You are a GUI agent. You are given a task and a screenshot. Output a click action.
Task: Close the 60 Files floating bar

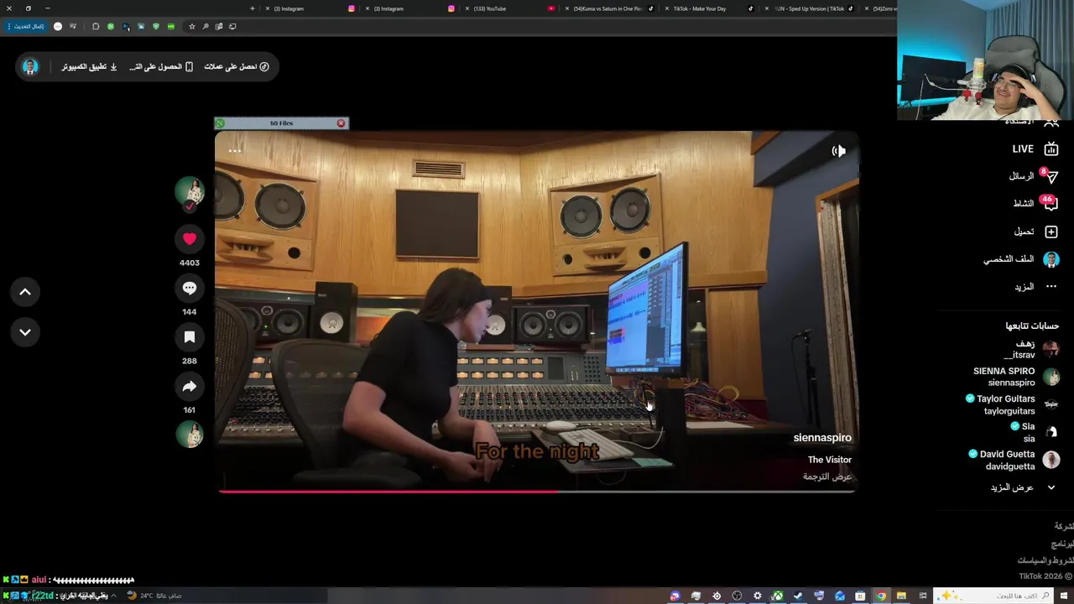(x=341, y=123)
